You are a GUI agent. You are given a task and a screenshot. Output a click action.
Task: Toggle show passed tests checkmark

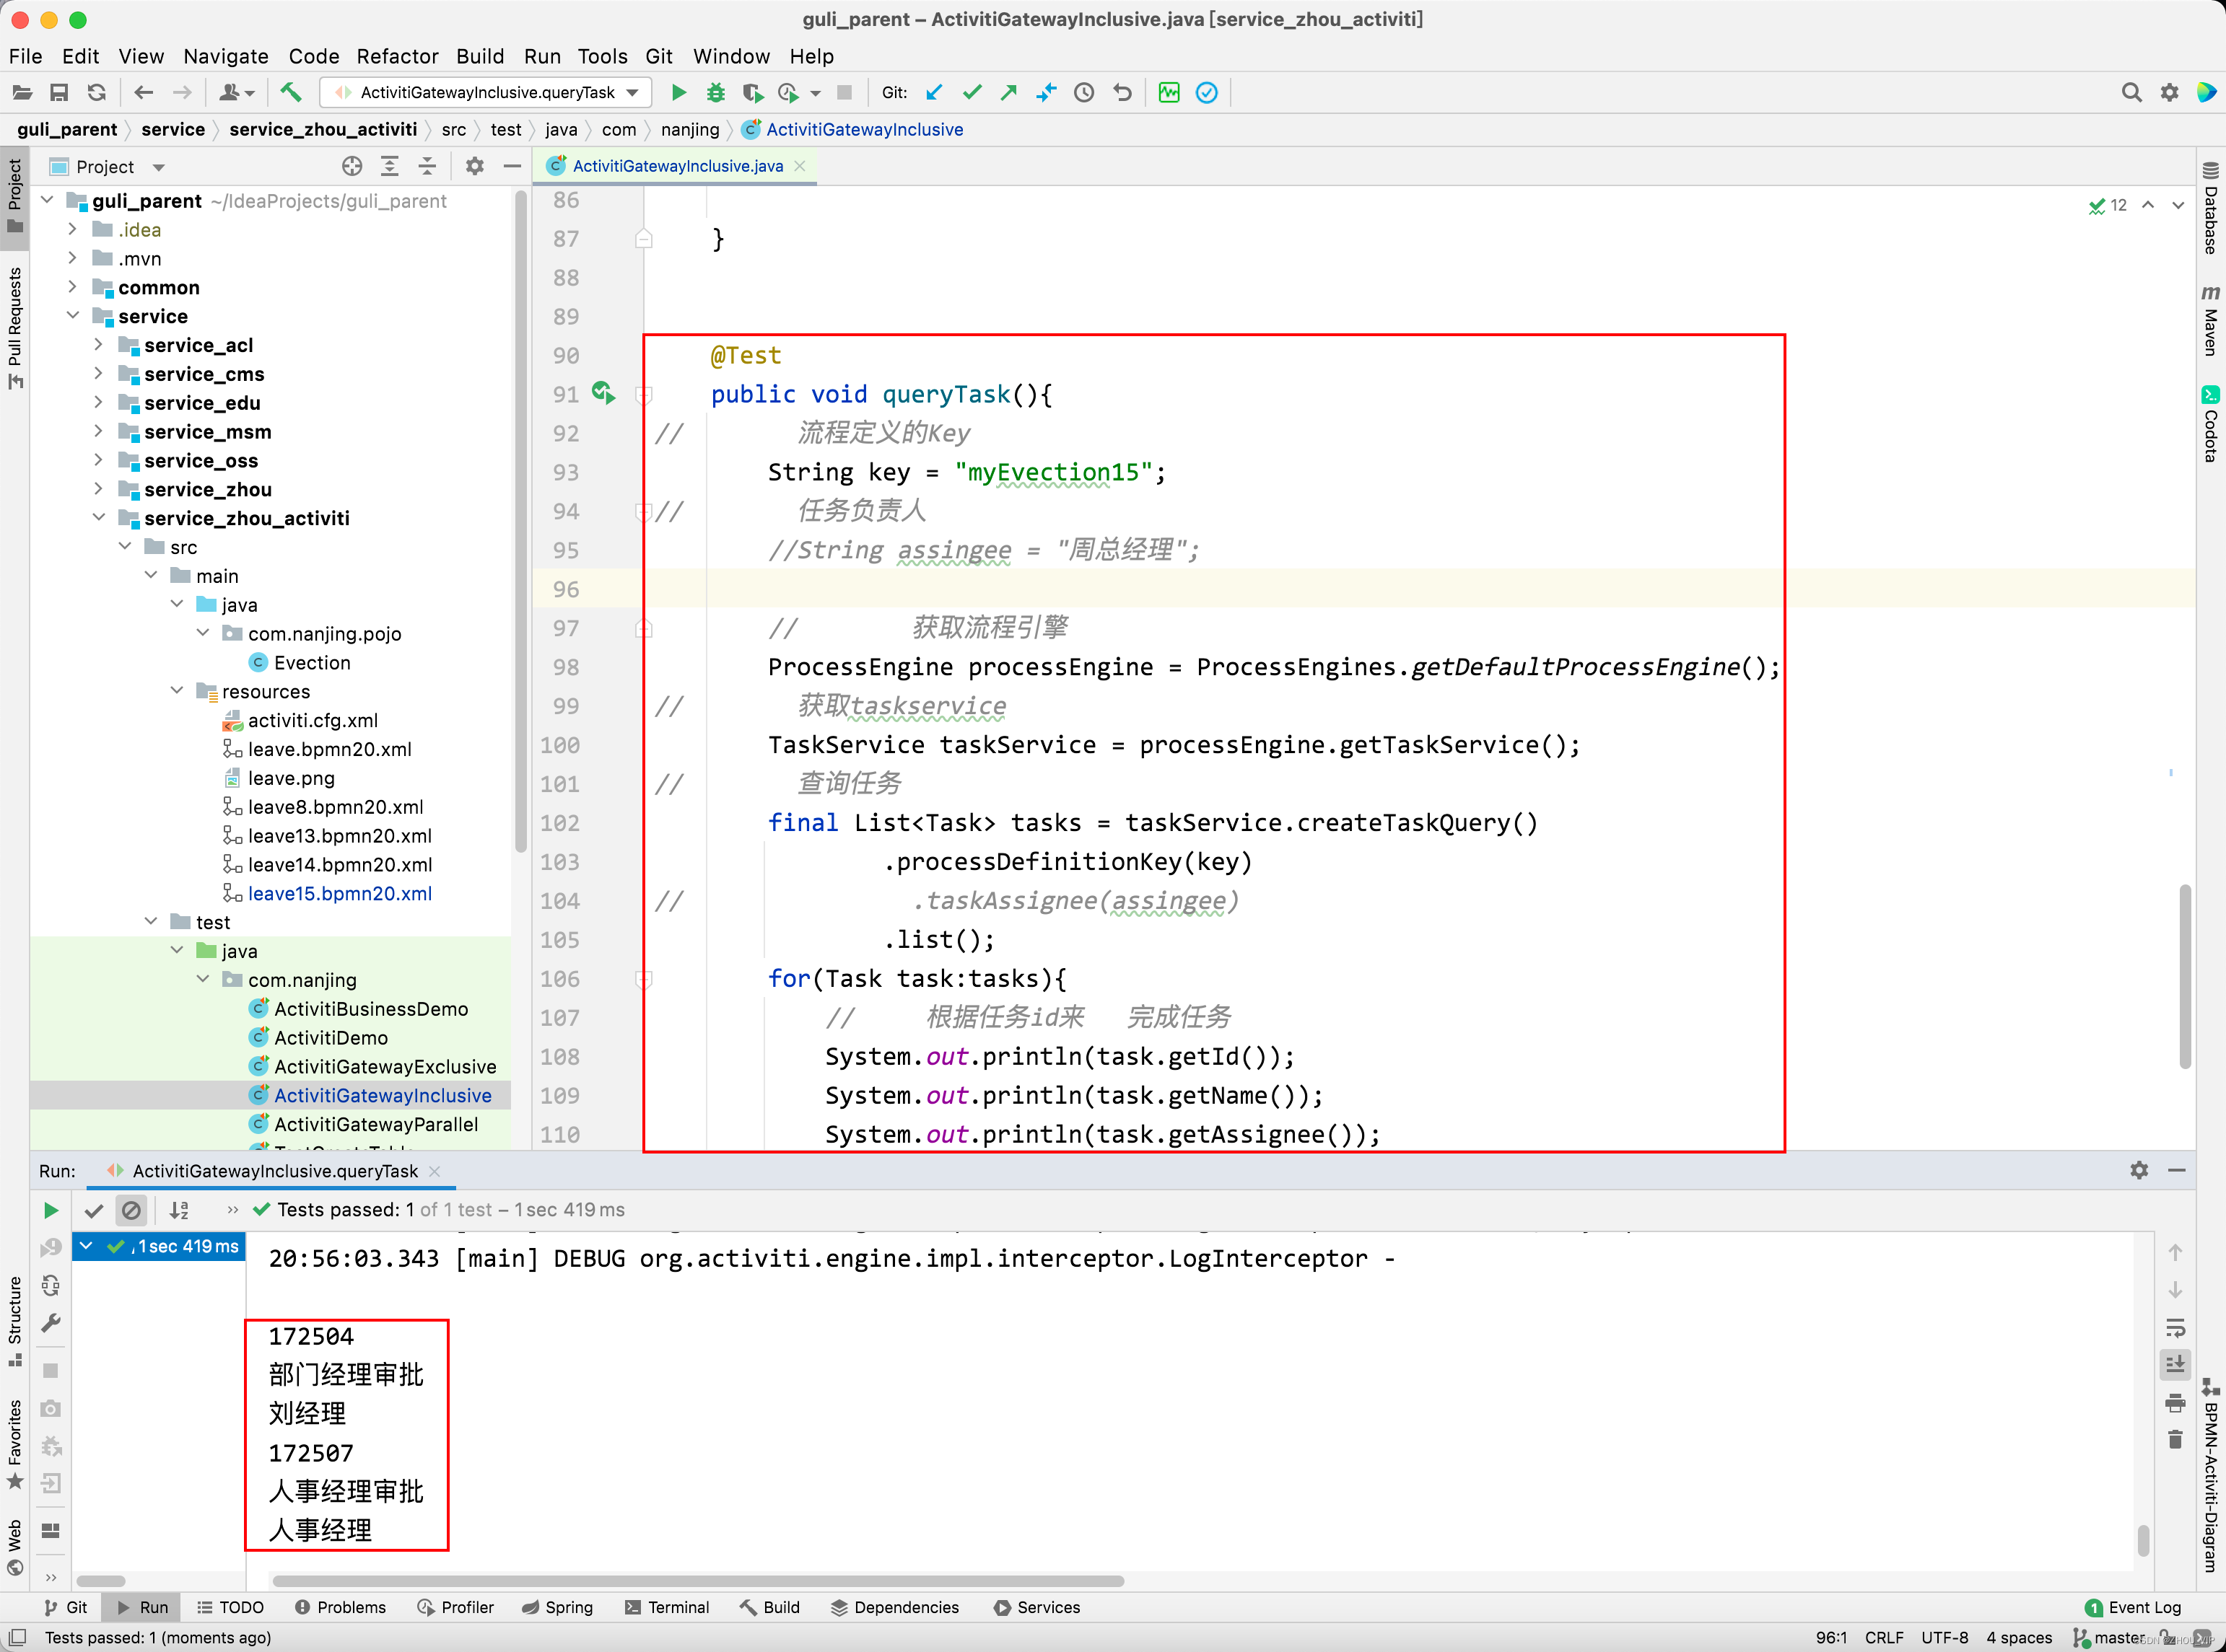coord(94,1210)
